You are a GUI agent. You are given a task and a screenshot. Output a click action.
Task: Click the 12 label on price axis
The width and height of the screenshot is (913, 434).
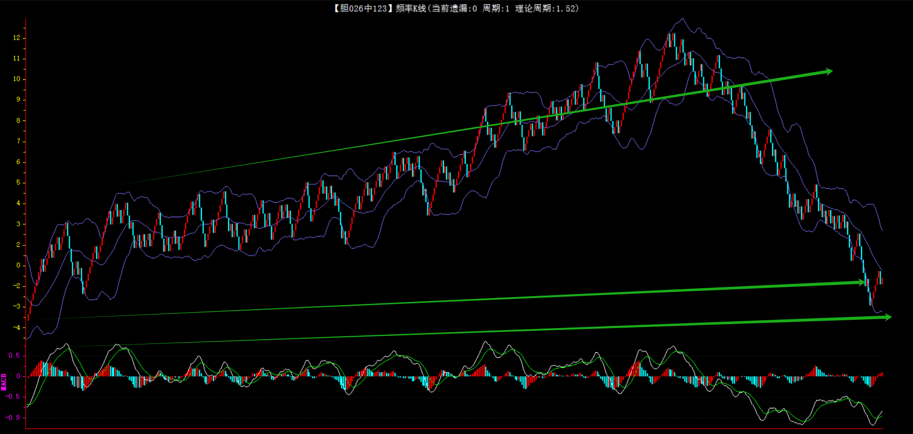[x=17, y=38]
